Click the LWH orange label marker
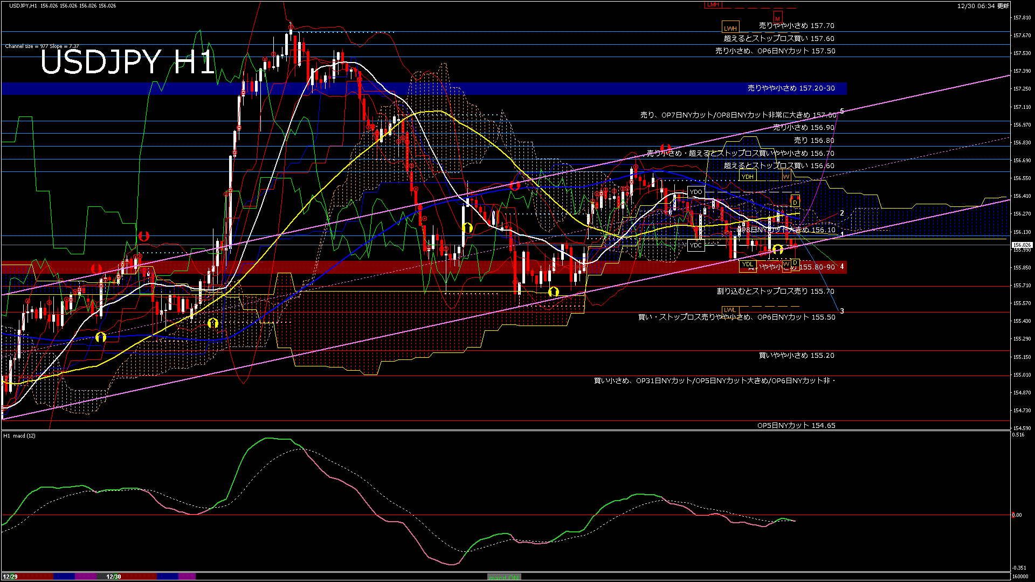The height and width of the screenshot is (582, 1035). tap(730, 28)
